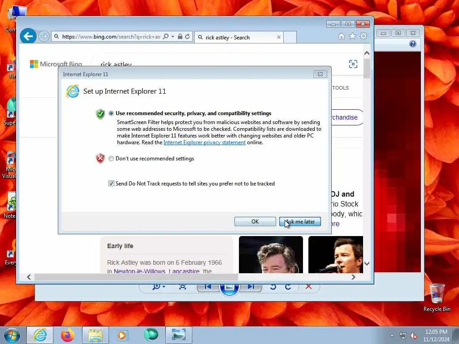459x344 pixels.
Task: Click the Rick Astley singing photo thumbnail
Action: tap(335, 254)
